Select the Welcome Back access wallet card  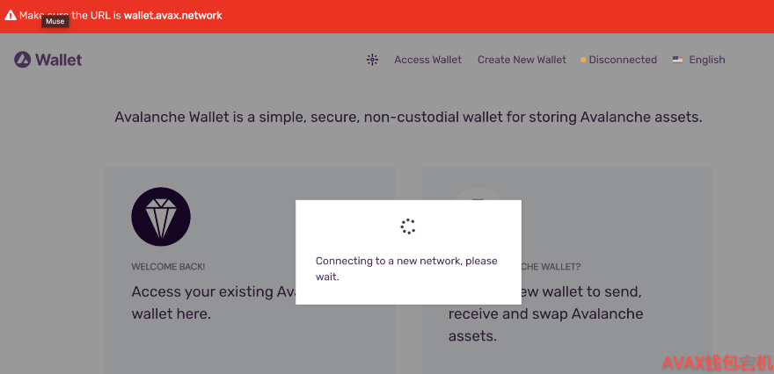pyautogui.click(x=250, y=270)
